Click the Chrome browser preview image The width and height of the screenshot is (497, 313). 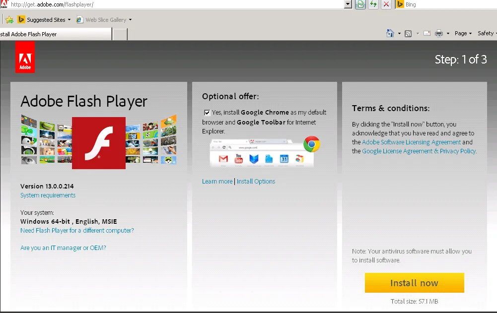[x=262, y=153]
